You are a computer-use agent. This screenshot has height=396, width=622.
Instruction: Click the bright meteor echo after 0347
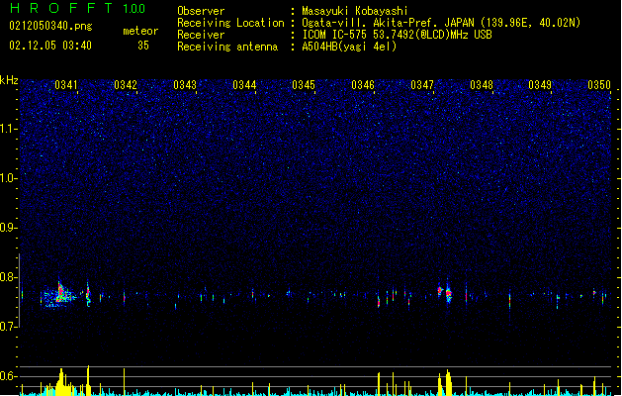pos(448,294)
